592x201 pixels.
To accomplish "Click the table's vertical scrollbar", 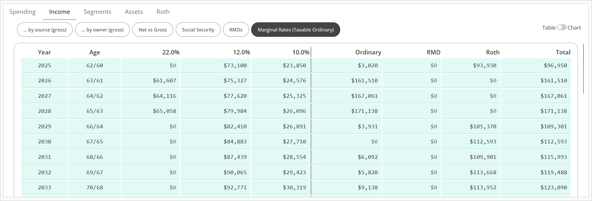I will 584,69.
